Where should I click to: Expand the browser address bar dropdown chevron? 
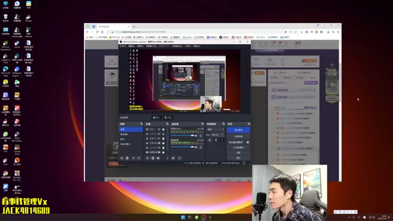296,32
